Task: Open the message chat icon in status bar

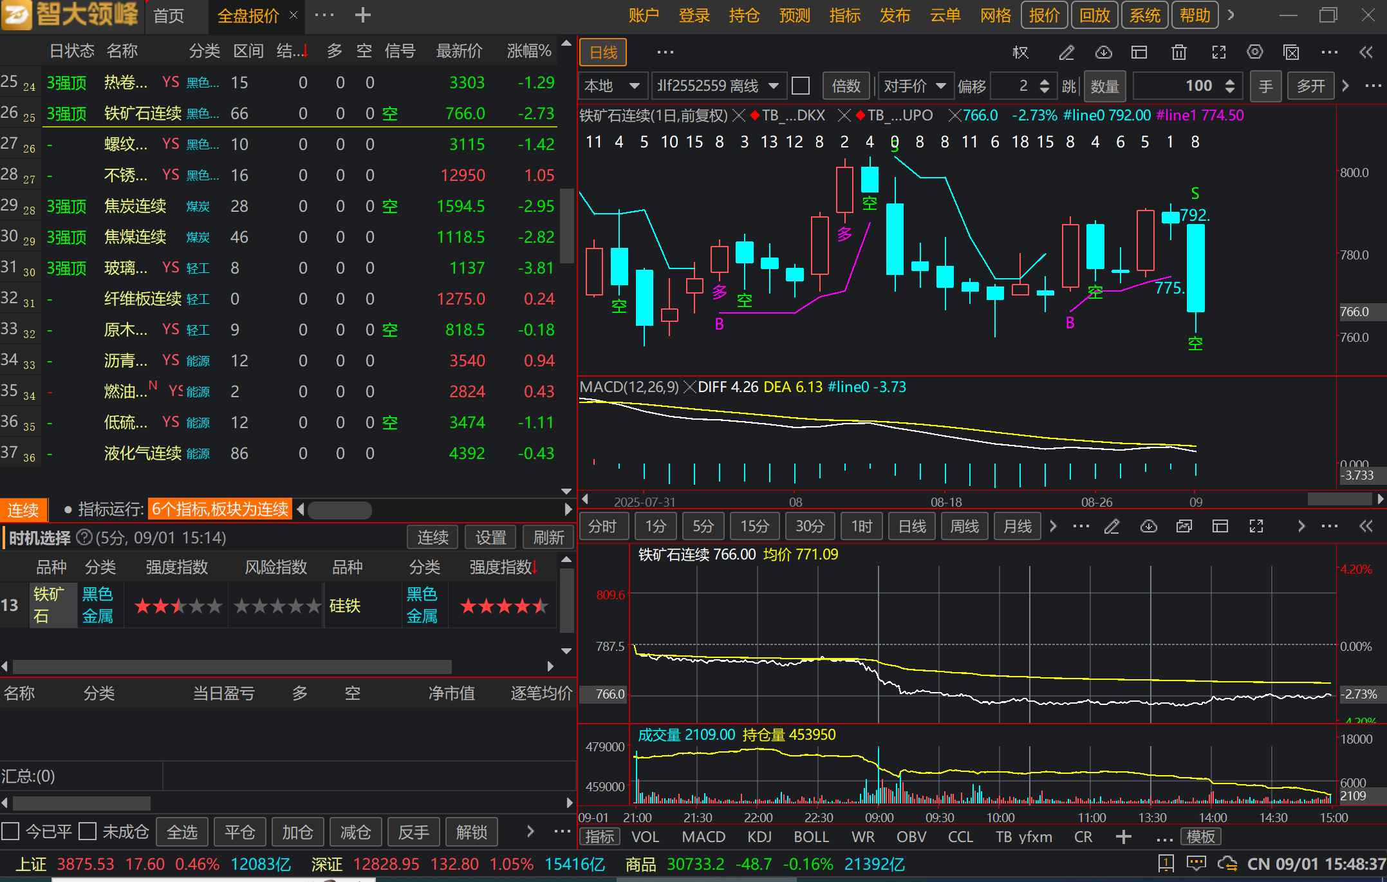Action: [1196, 863]
